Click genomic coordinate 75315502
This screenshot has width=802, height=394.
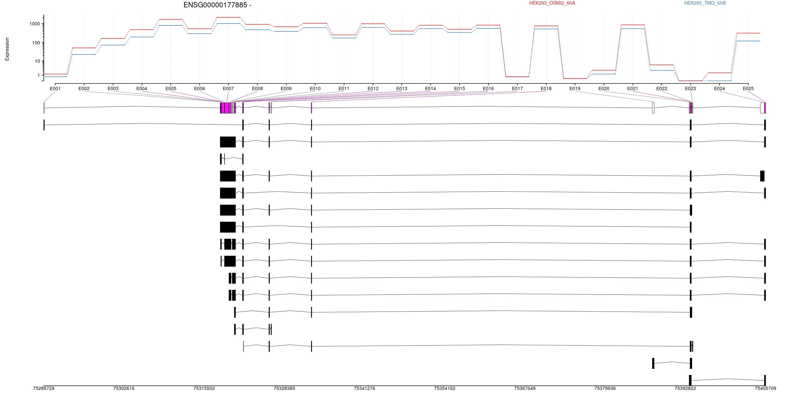[x=204, y=389]
